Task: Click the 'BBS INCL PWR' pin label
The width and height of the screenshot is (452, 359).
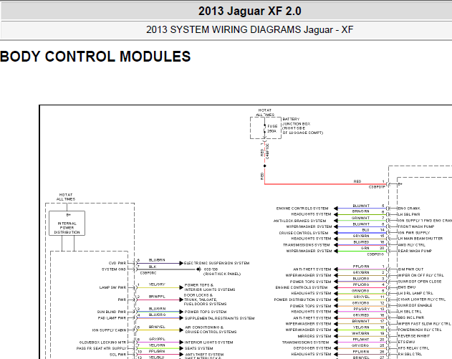Action: click(x=411, y=317)
